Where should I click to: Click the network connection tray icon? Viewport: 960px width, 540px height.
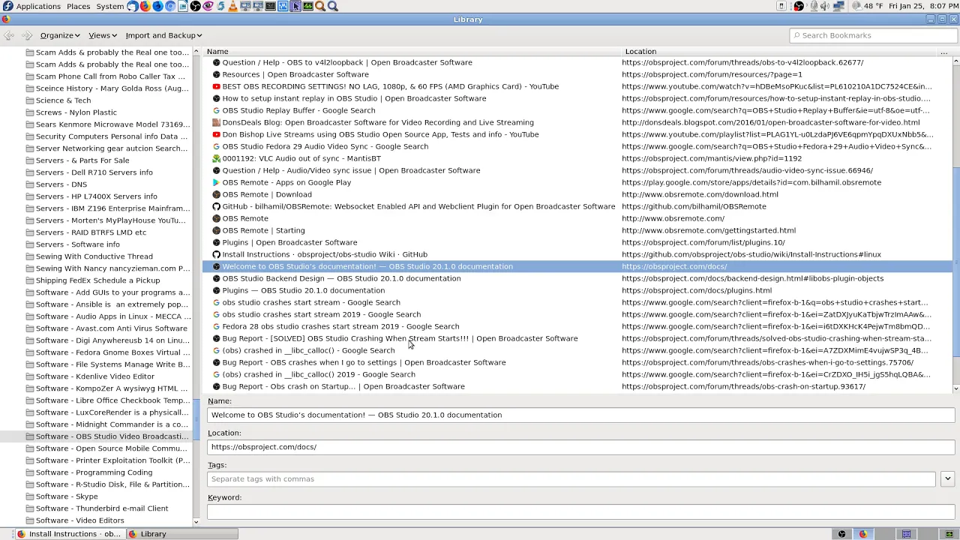click(x=838, y=6)
